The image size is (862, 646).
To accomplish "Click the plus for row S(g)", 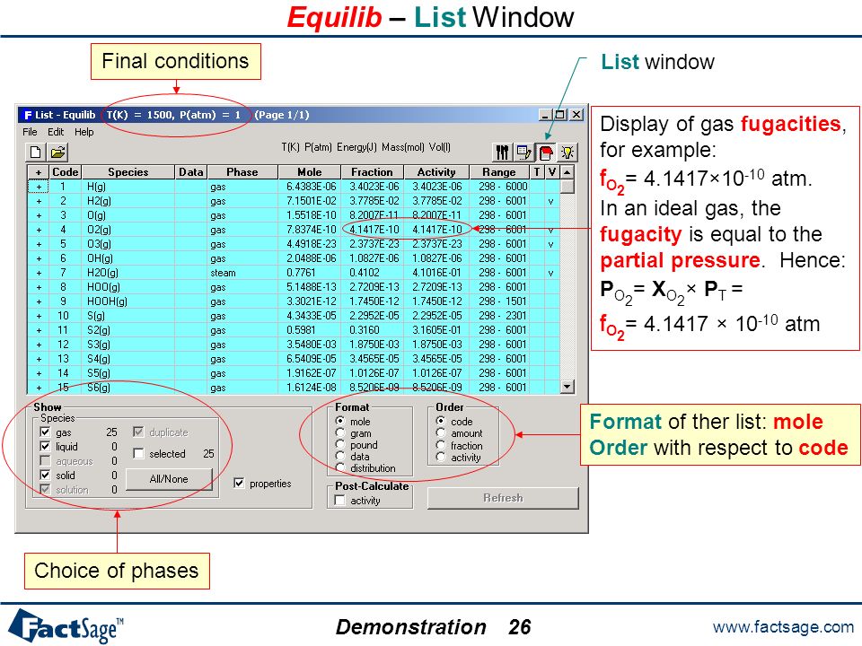I will (x=39, y=316).
